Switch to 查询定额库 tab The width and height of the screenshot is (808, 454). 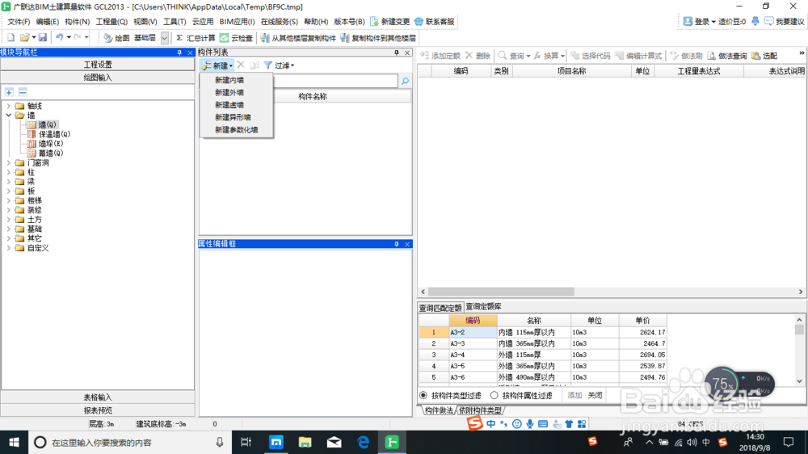click(x=483, y=307)
